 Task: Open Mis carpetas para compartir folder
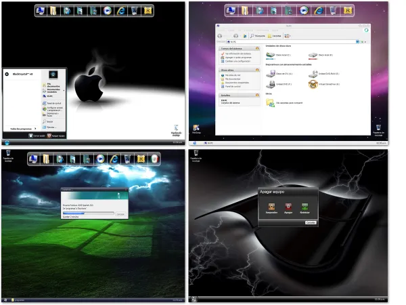pyautogui.click(x=284, y=103)
